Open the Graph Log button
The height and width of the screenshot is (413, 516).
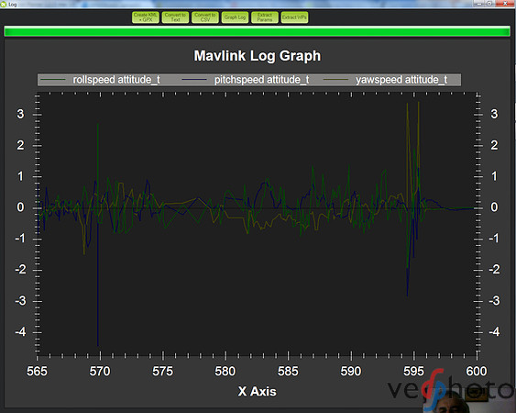[235, 17]
